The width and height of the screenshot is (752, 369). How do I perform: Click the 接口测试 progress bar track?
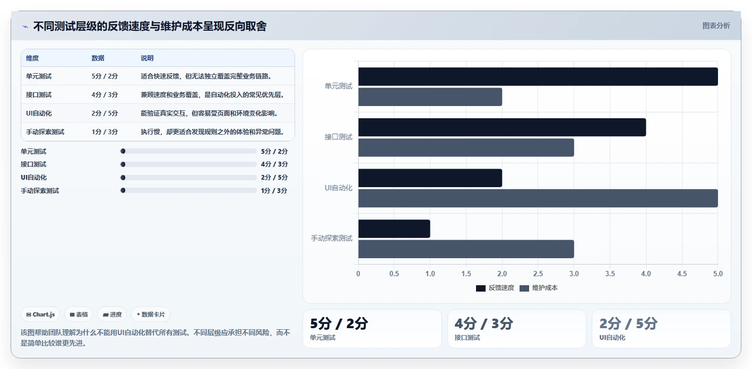click(188, 164)
